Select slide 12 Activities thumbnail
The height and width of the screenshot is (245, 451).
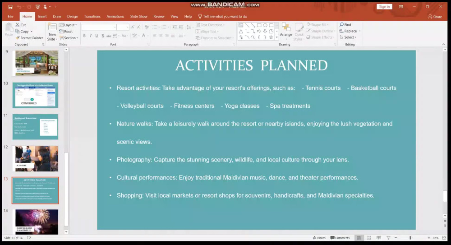[35, 158]
